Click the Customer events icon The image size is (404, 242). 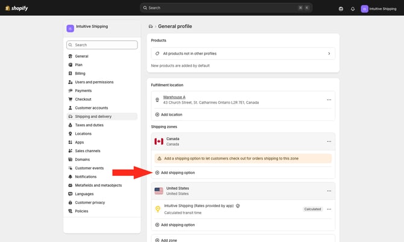tap(71, 168)
